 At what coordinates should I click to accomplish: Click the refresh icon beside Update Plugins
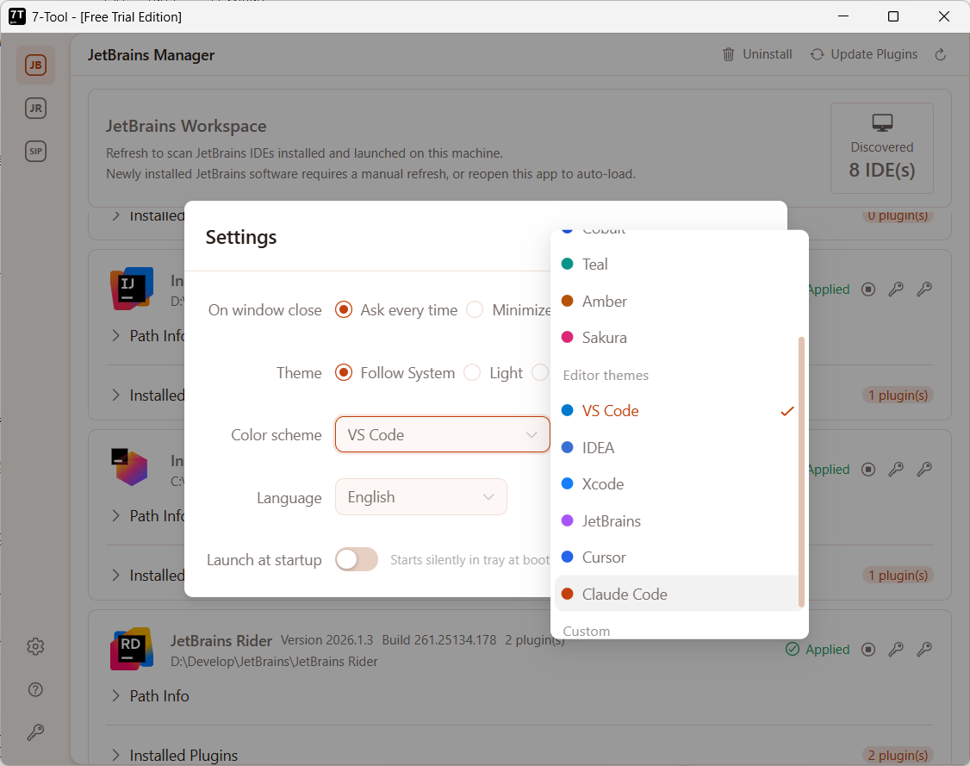point(941,54)
